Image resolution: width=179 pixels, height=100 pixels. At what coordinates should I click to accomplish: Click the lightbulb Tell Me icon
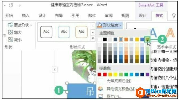tap(174, 15)
